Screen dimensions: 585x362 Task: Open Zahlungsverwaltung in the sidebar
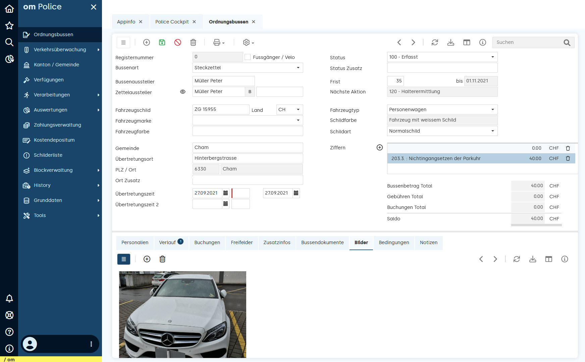pos(57,125)
